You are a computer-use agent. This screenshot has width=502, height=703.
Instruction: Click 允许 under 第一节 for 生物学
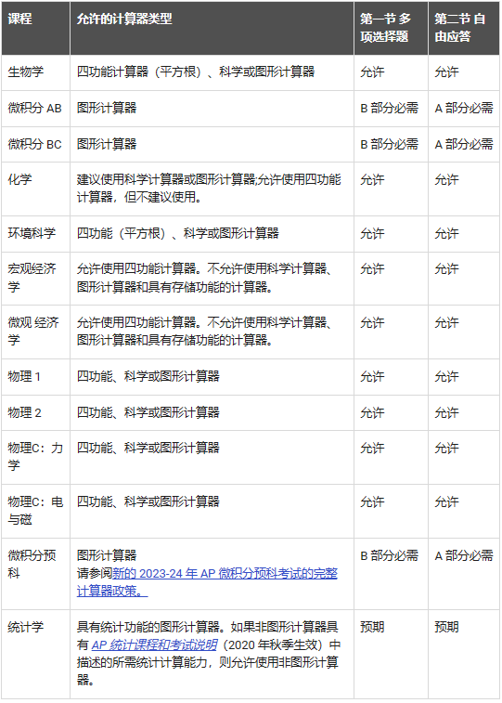pyautogui.click(x=372, y=72)
